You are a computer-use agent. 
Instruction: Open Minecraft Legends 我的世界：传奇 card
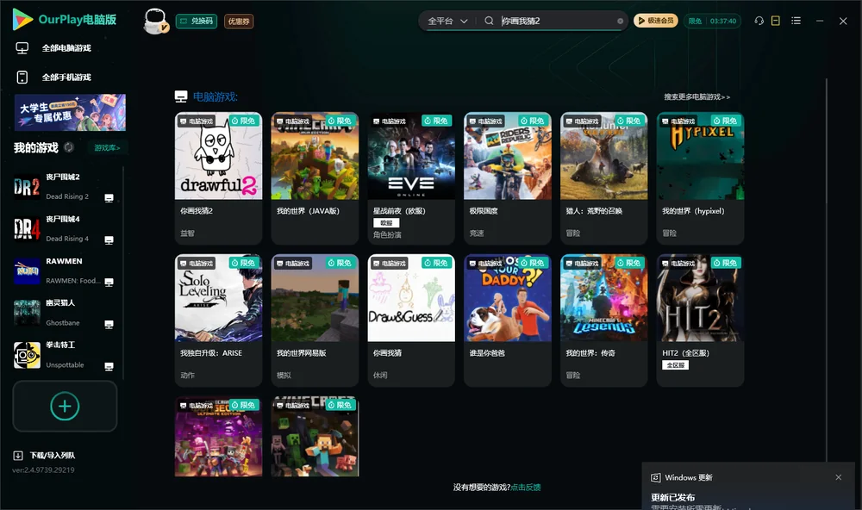(x=604, y=320)
